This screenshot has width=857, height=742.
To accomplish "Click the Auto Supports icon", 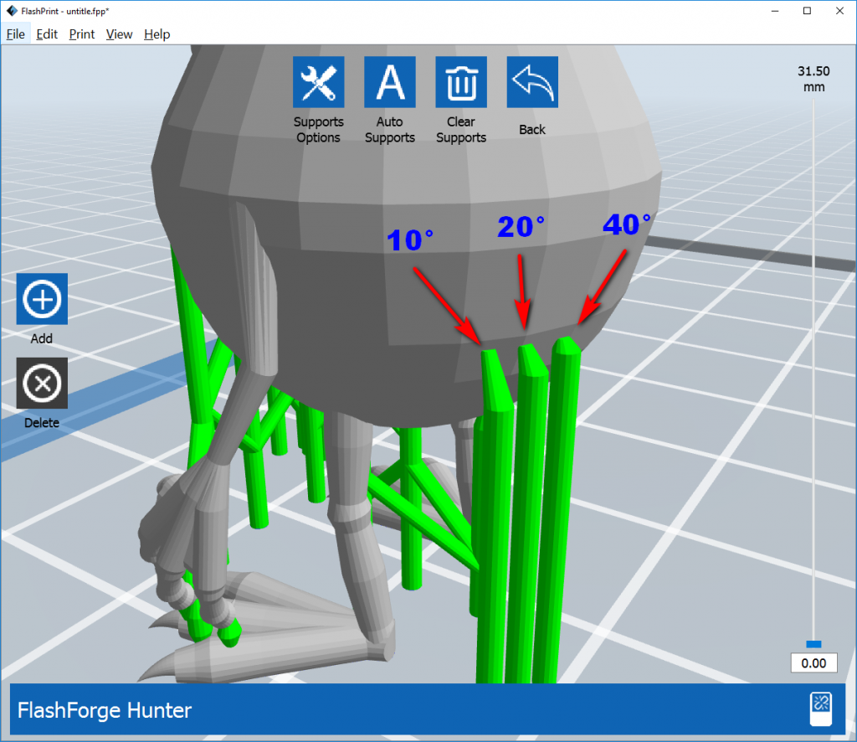I will pos(390,82).
